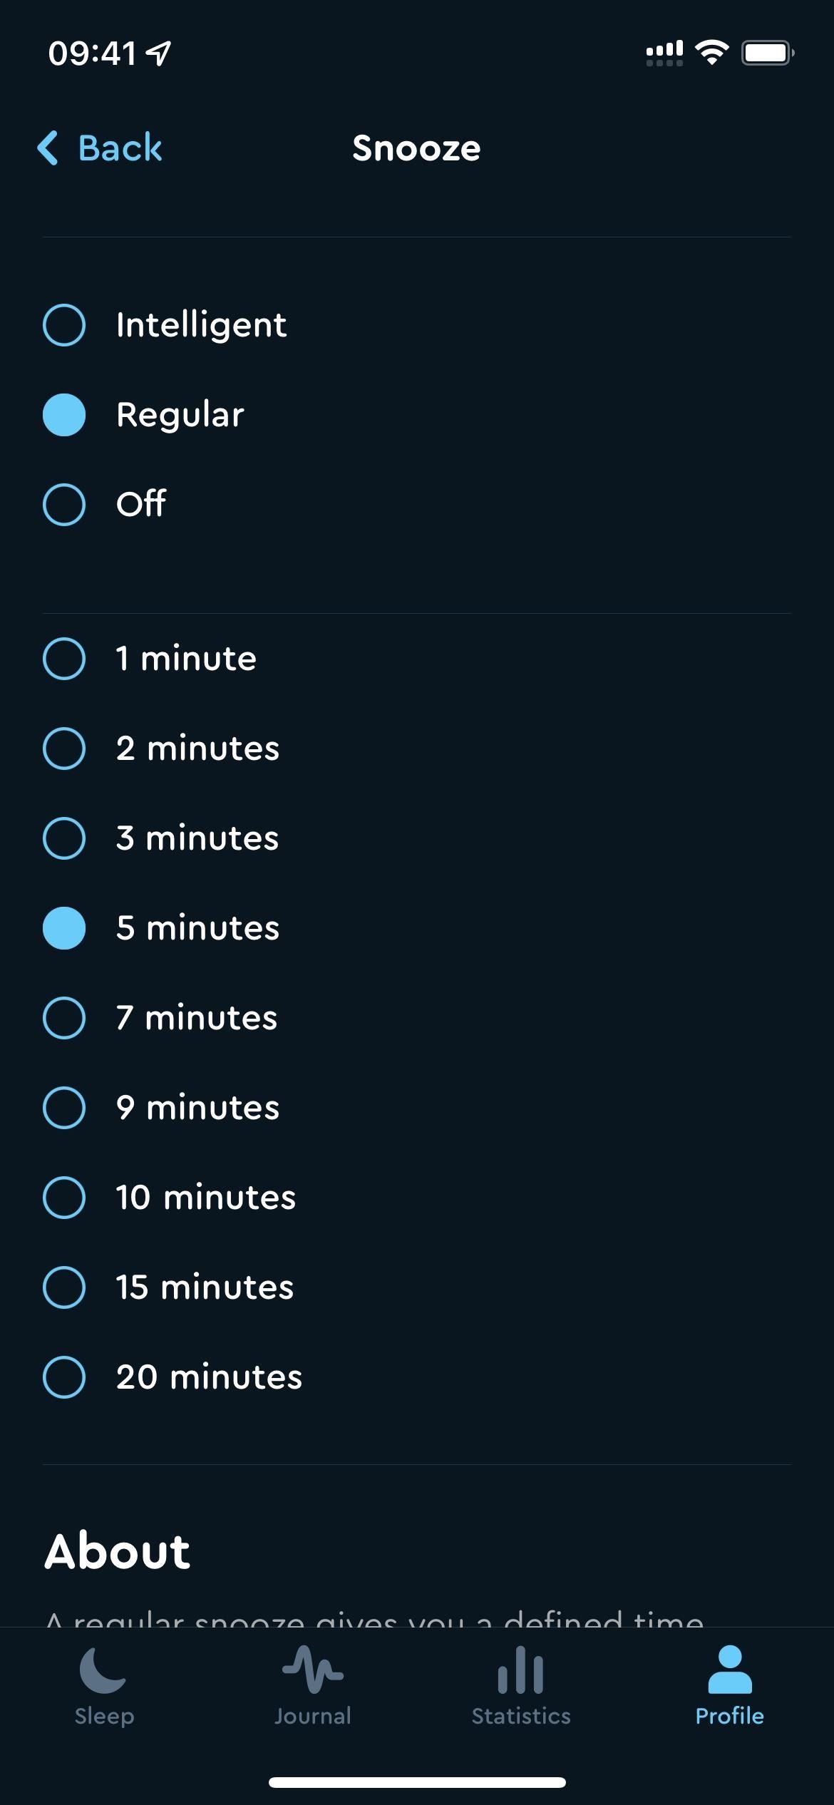Select the Regular snooze mode

[417, 415]
